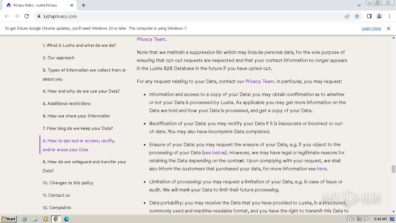
Task: Click the browser back arrow
Action: tap(7, 16)
